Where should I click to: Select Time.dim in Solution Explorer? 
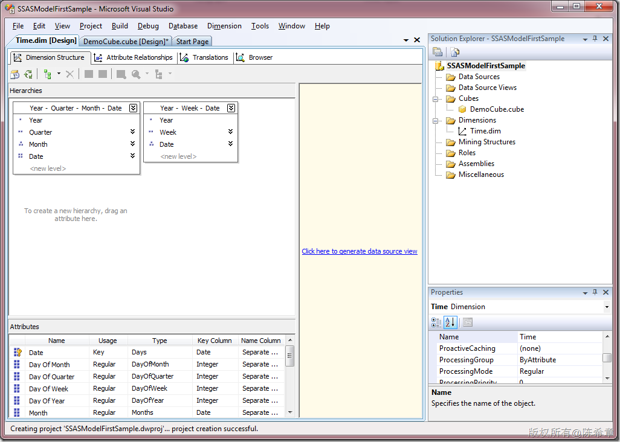pos(485,131)
